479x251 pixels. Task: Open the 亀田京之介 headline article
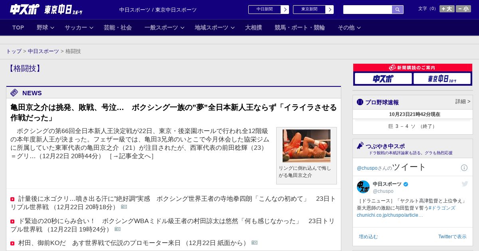click(x=174, y=113)
